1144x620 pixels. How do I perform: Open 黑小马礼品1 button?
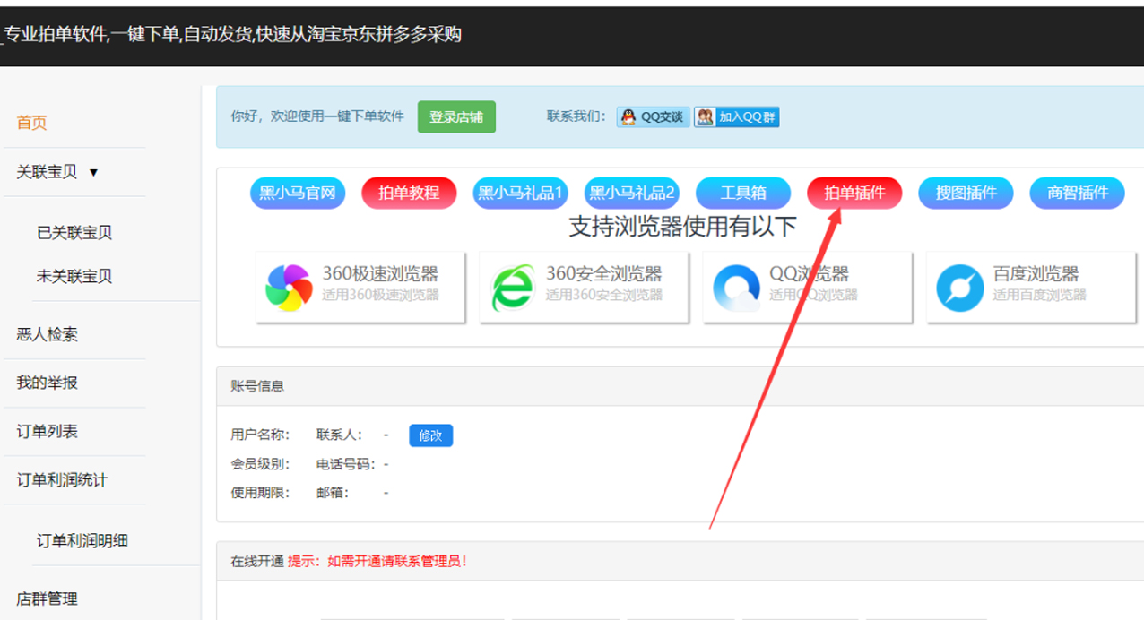tap(520, 193)
